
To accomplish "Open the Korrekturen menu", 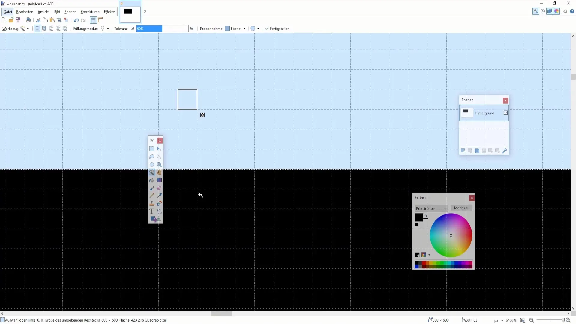I will 90,12.
